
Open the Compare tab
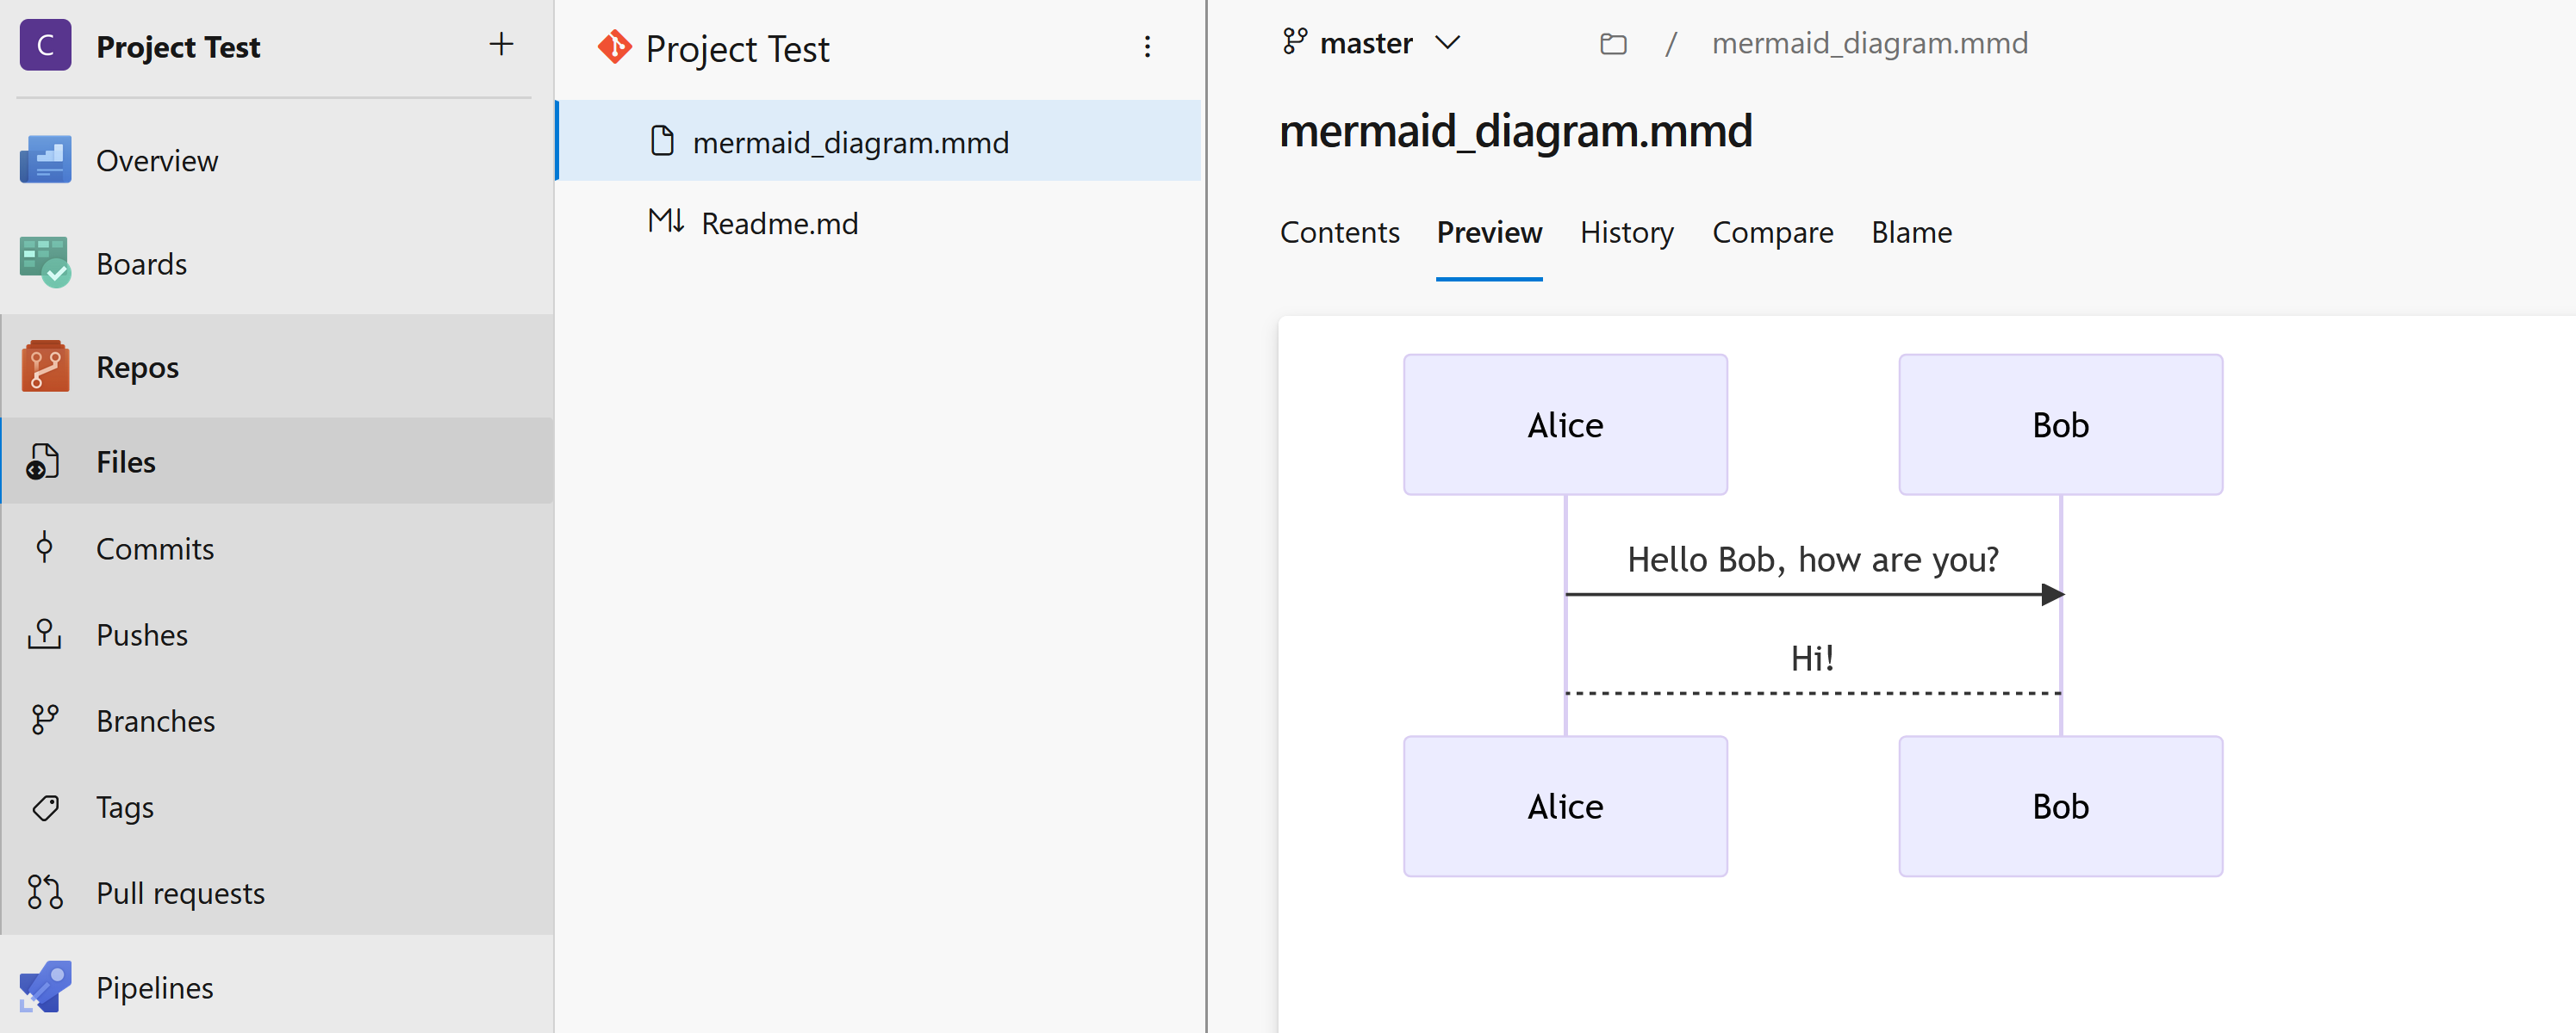click(x=1772, y=232)
